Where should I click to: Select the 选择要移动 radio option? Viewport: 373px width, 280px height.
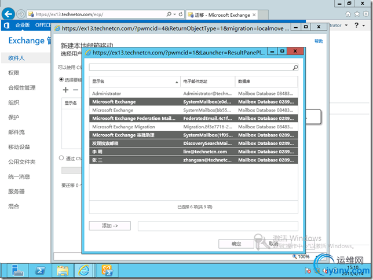(61, 79)
